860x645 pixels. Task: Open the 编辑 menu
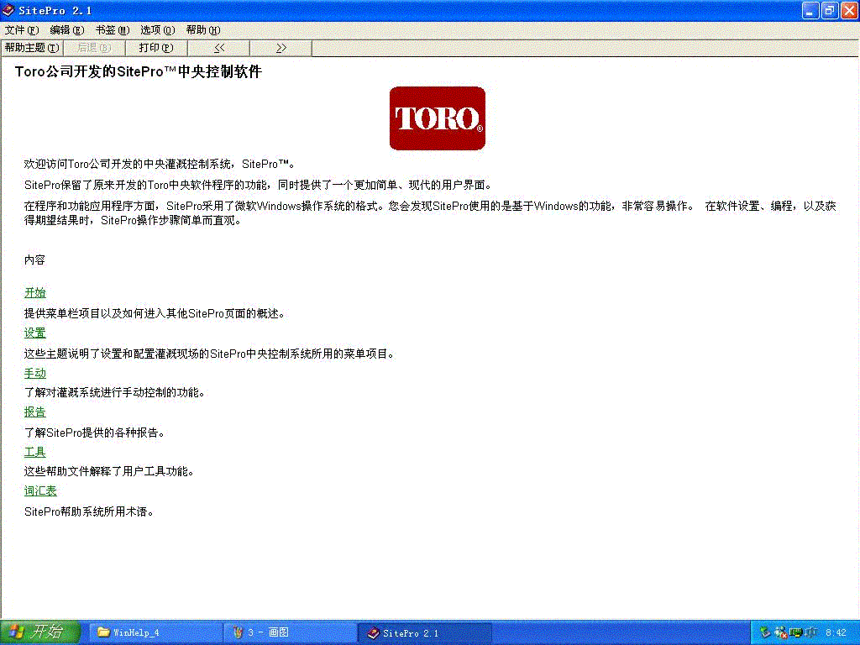(x=66, y=29)
